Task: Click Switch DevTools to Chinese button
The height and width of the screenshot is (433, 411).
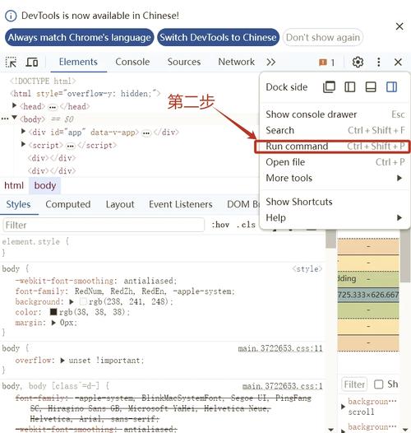Action: (218, 37)
